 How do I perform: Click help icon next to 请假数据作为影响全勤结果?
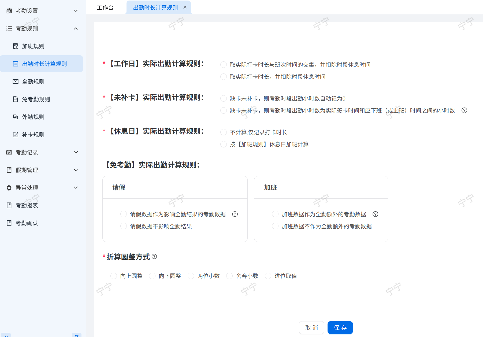[x=235, y=214]
